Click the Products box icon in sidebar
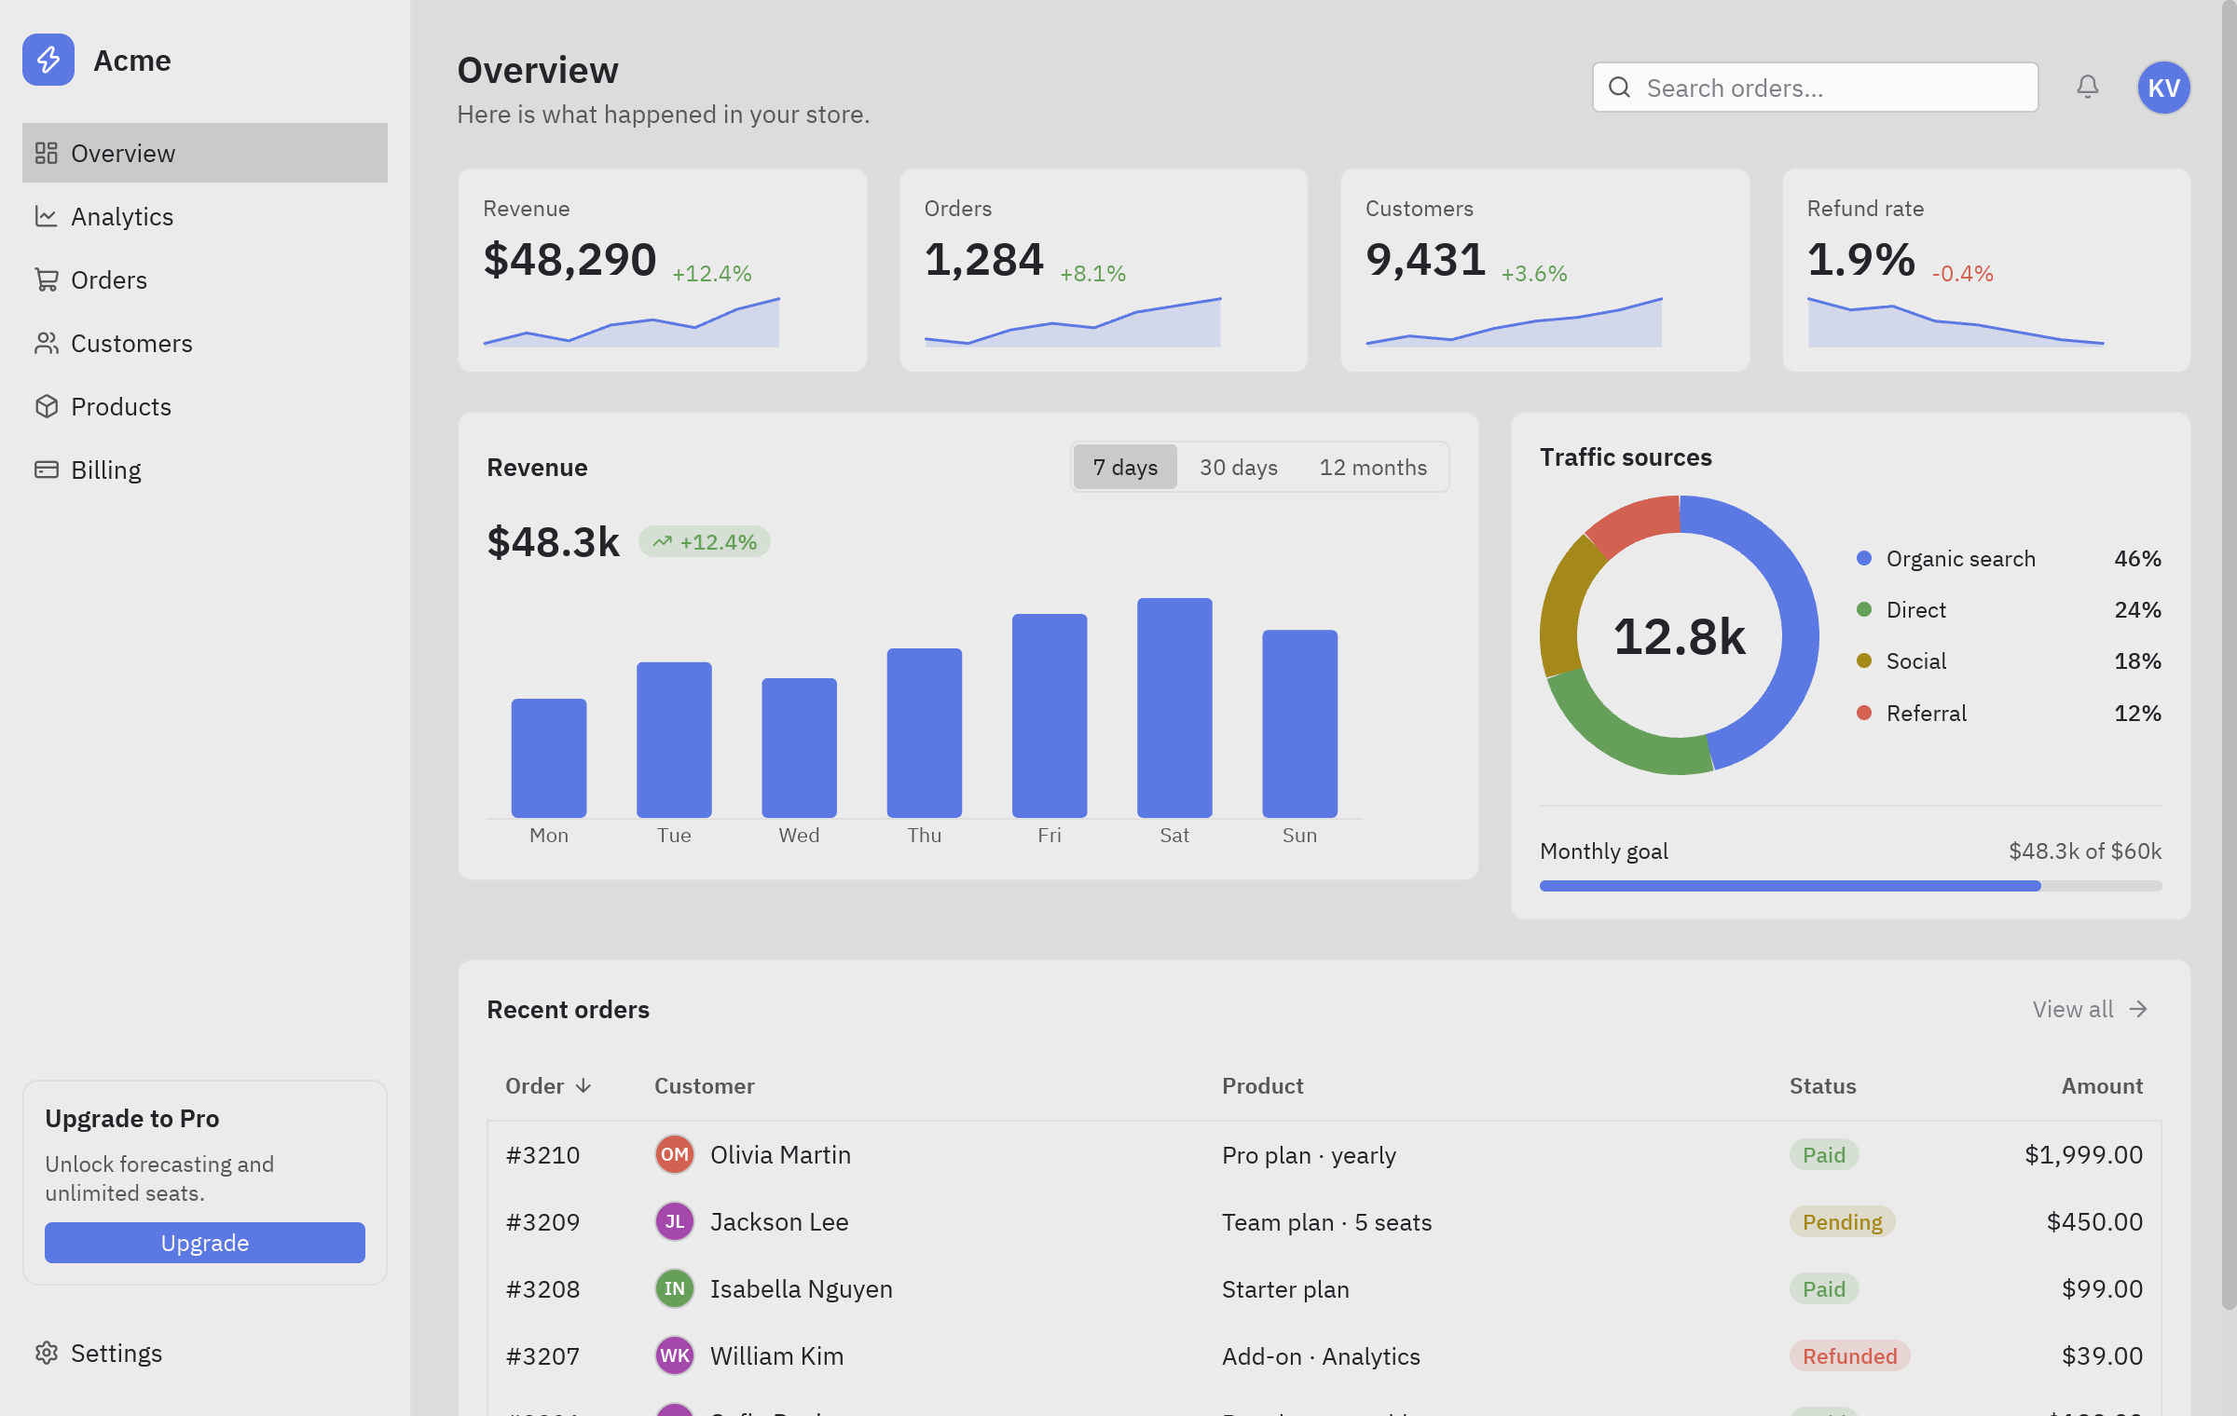2237x1416 pixels. (x=47, y=406)
